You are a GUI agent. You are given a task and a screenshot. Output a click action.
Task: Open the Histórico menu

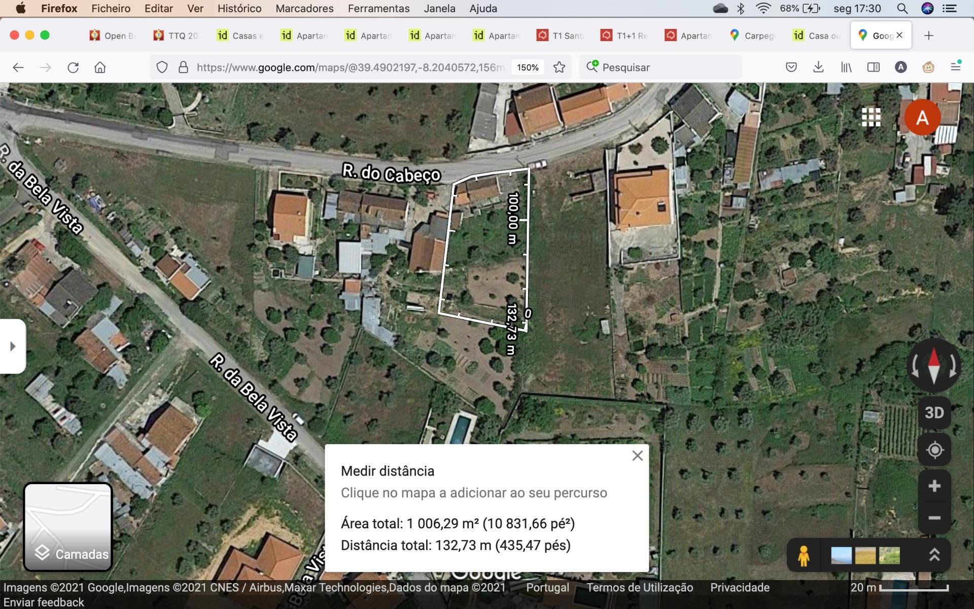pyautogui.click(x=239, y=9)
